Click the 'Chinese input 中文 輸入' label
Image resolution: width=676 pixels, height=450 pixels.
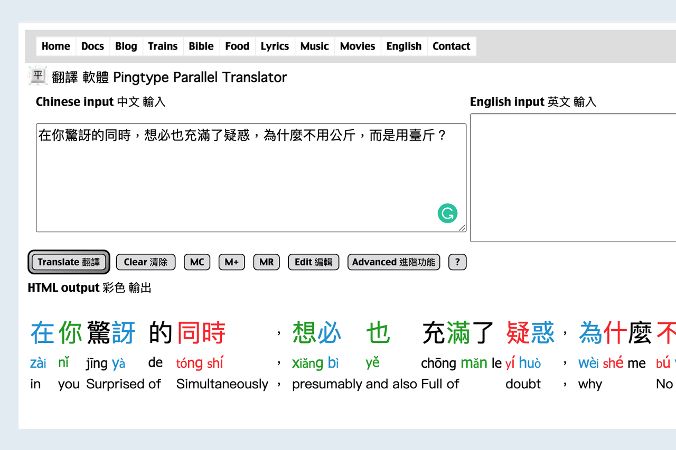click(101, 102)
